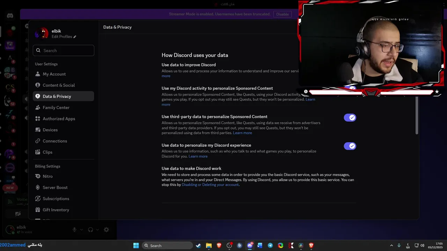Select Data & Privacy tab
The image size is (447, 251).
point(64,96)
